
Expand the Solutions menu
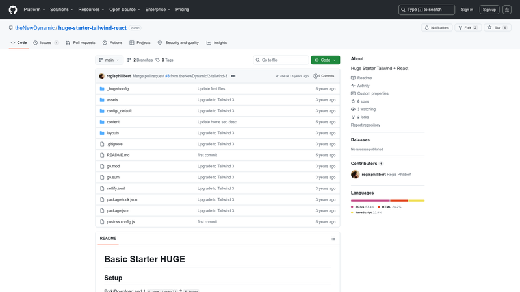point(61,10)
